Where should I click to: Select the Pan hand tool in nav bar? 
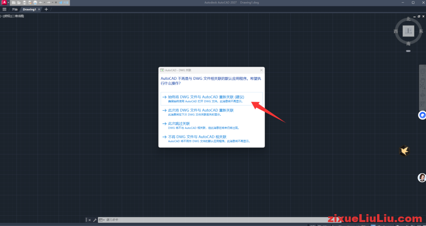click(x=422, y=80)
